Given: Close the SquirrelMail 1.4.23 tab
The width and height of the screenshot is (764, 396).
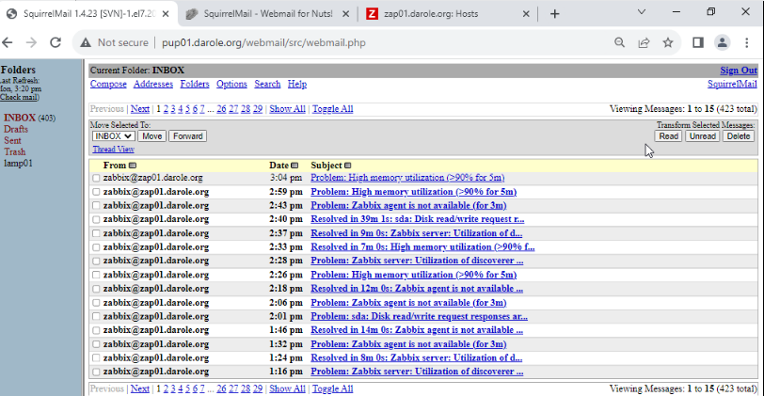Looking at the screenshot, I should 166,13.
